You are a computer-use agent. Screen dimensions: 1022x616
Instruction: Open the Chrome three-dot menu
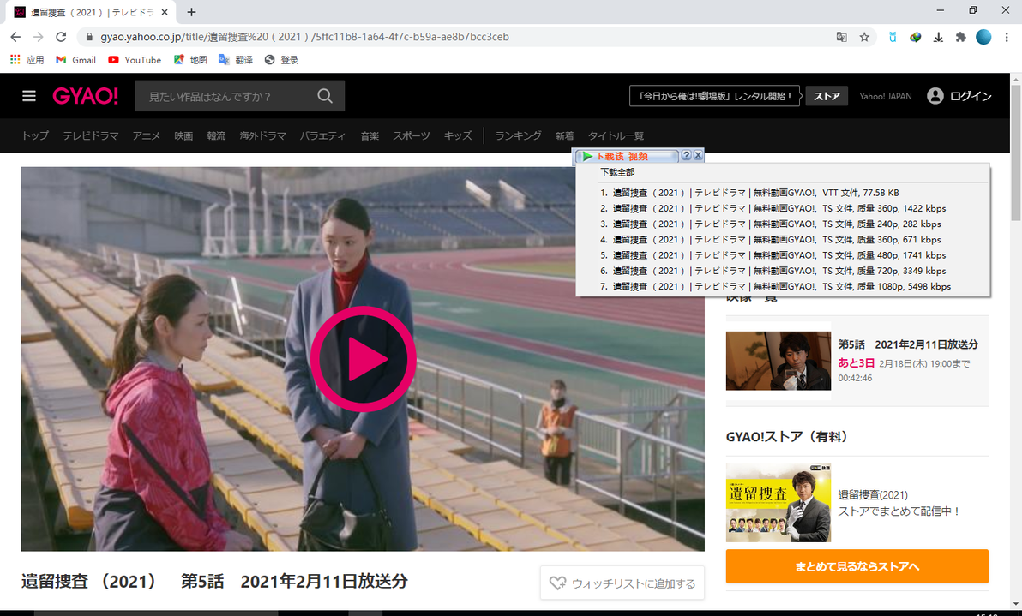1007,37
